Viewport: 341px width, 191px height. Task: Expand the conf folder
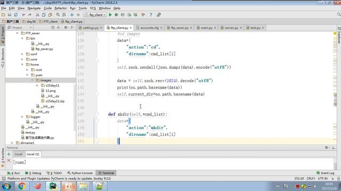22,54
